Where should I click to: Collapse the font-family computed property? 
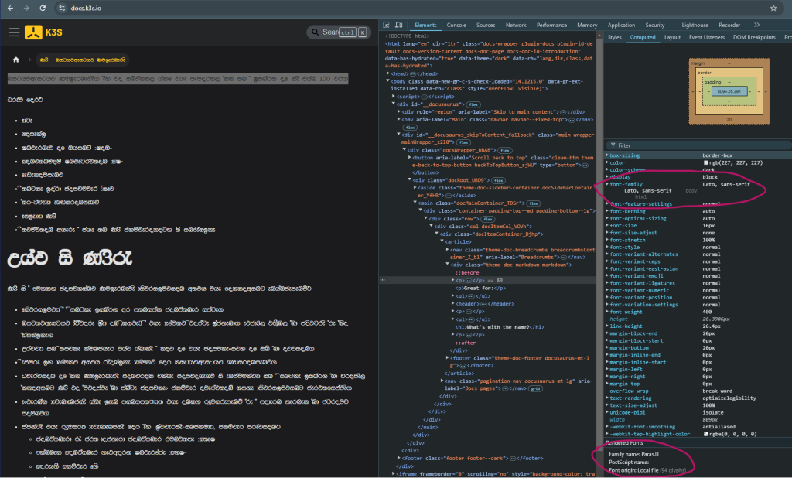tap(607, 184)
